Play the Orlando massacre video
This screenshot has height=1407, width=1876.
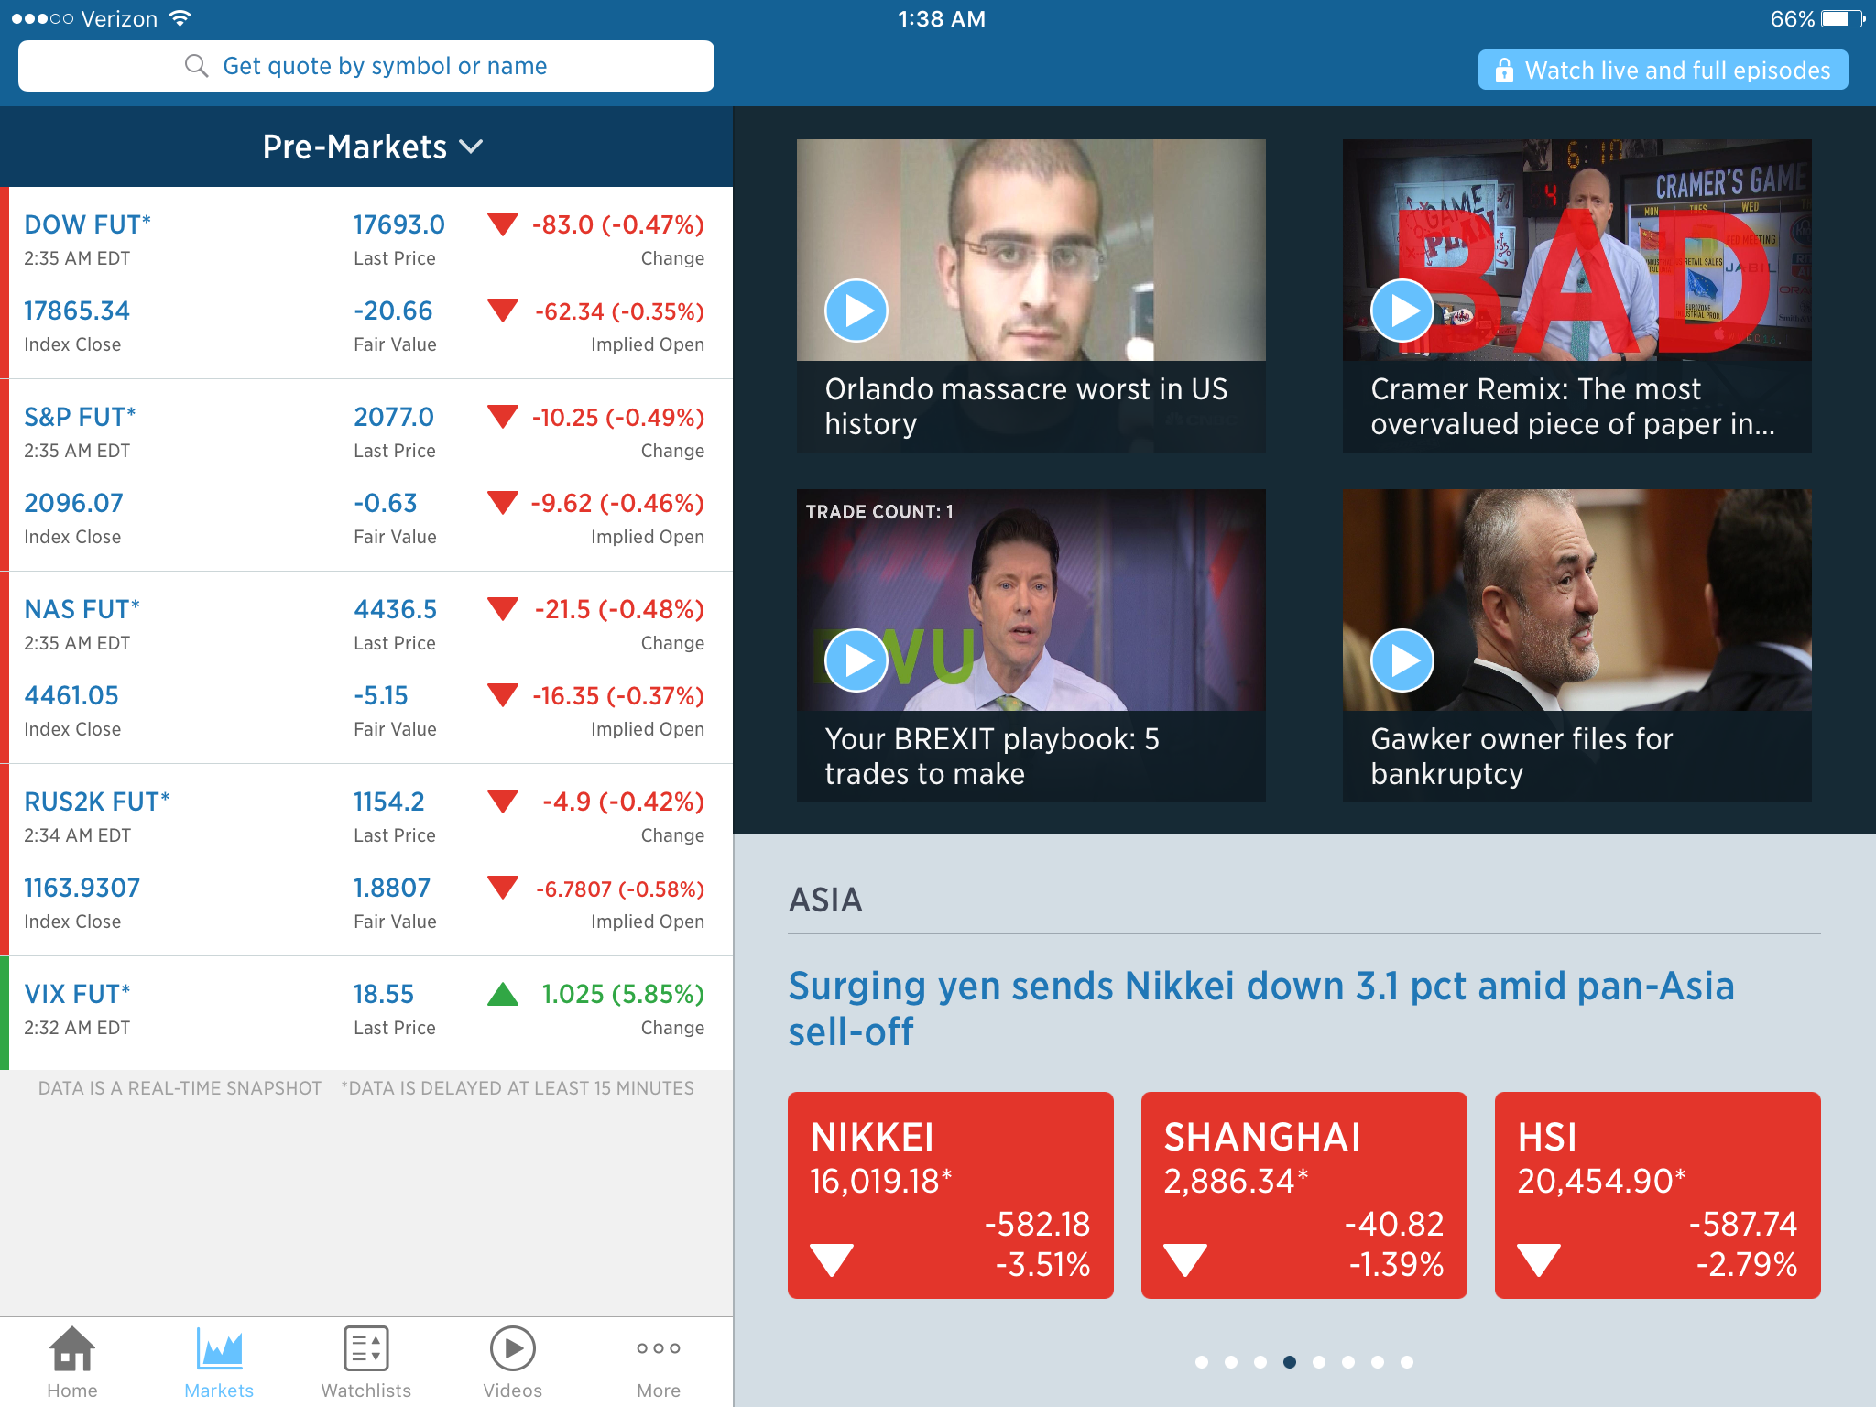coord(856,311)
